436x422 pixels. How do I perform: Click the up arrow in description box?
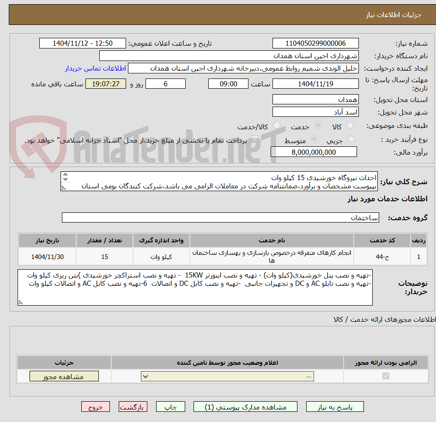[x=65, y=175]
